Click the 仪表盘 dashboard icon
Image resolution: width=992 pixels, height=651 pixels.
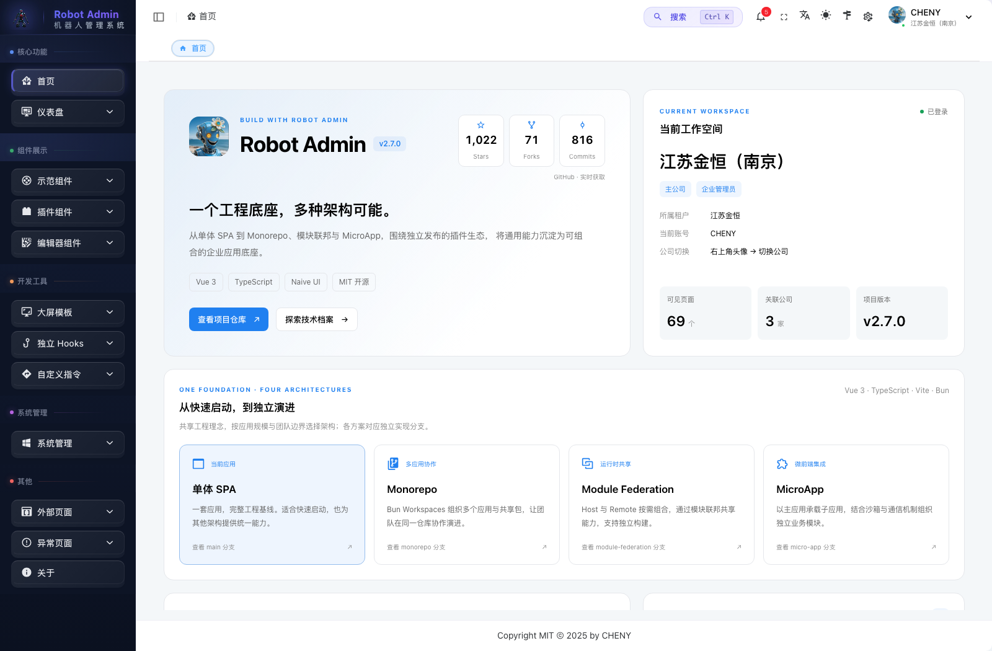[x=27, y=112]
